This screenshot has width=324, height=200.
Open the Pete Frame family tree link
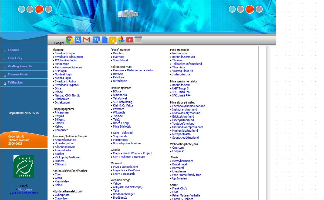[187, 175]
